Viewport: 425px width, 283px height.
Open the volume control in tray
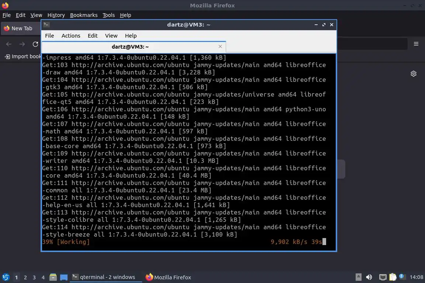(x=369, y=277)
